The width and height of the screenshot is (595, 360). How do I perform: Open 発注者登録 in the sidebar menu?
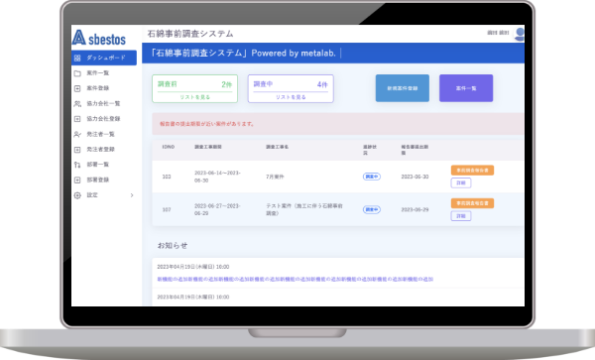click(100, 150)
